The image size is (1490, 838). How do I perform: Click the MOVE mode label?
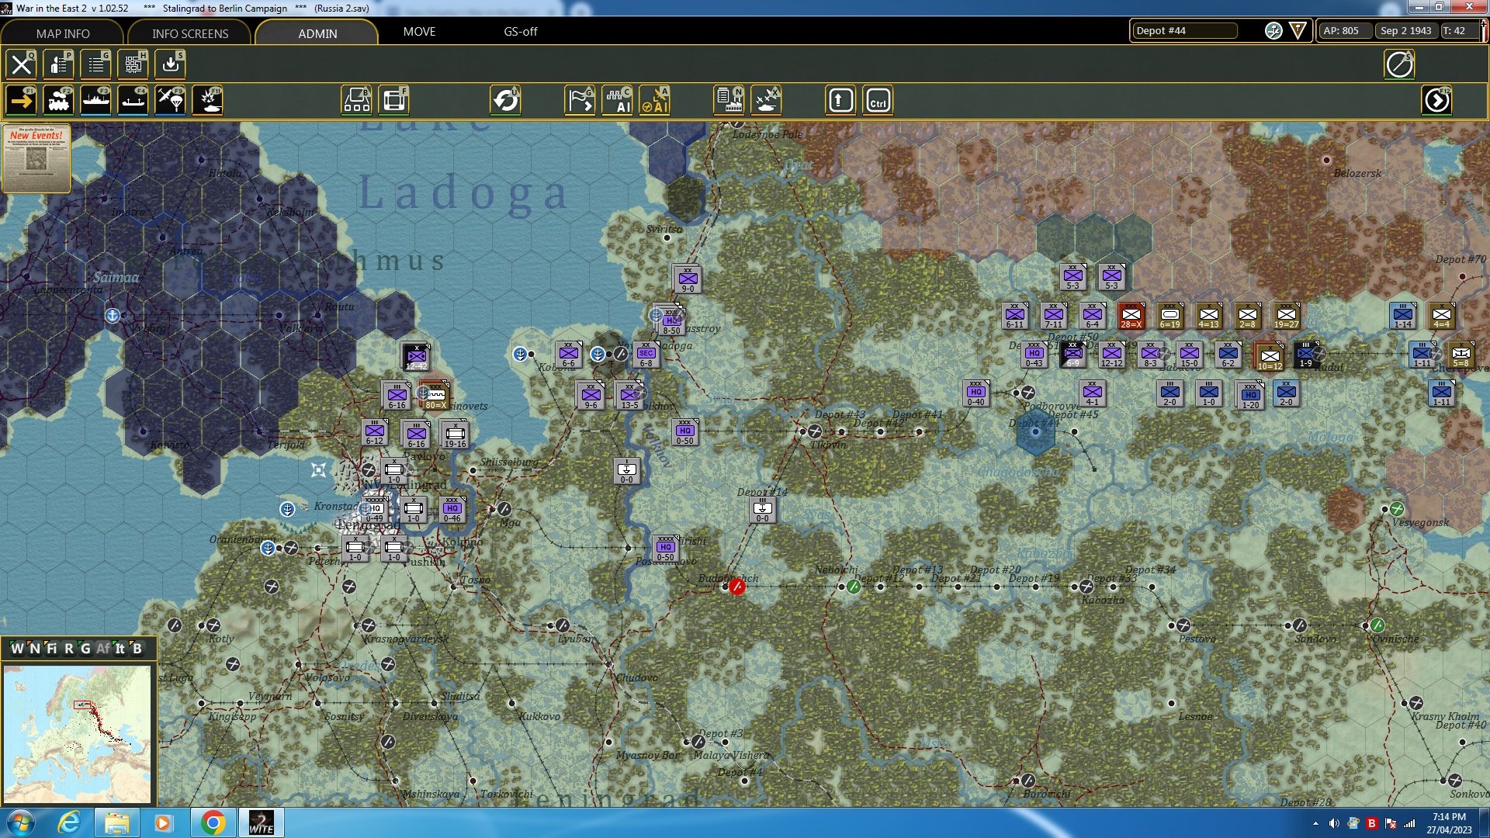419,32
